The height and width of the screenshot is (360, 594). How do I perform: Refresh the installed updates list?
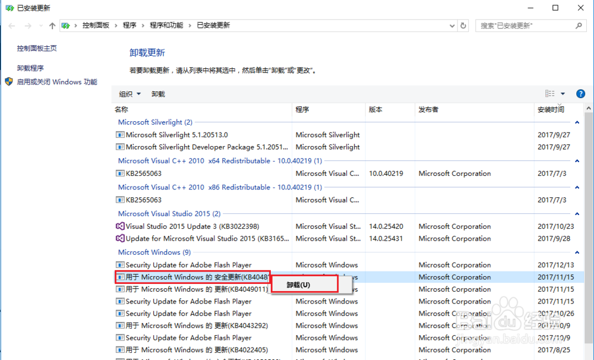463,26
